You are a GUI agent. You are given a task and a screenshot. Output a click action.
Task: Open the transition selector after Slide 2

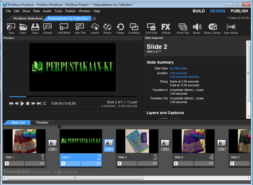click(109, 143)
